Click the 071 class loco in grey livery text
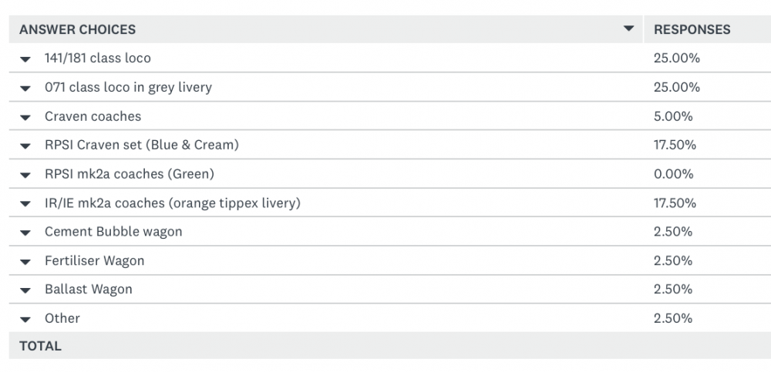The width and height of the screenshot is (771, 372). pos(128,88)
